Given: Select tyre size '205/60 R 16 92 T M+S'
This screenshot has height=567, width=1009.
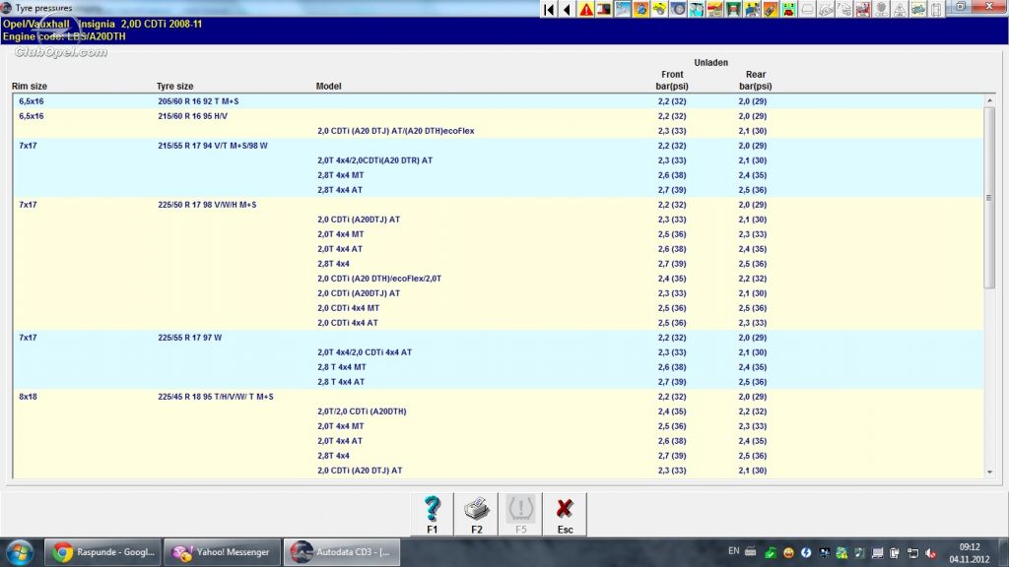Looking at the screenshot, I should [198, 101].
